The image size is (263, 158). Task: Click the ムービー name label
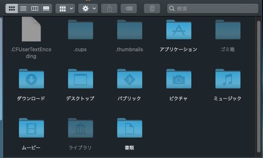pyautogui.click(x=31, y=147)
